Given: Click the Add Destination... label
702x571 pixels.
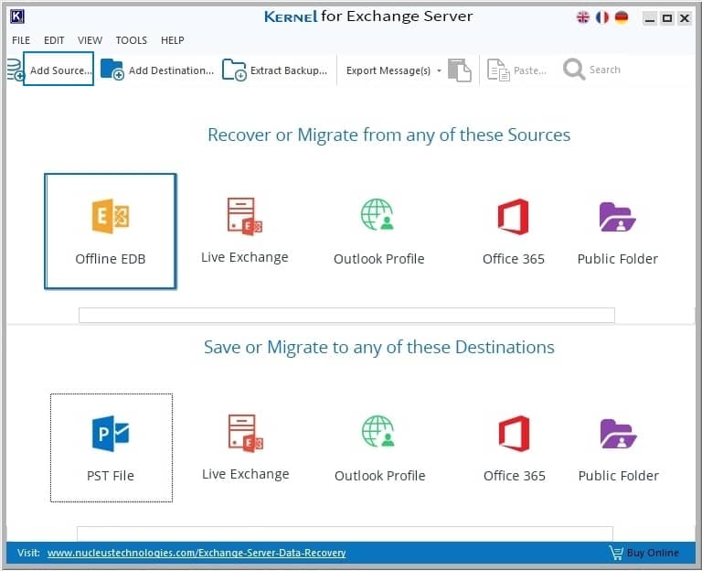Looking at the screenshot, I should tap(171, 70).
